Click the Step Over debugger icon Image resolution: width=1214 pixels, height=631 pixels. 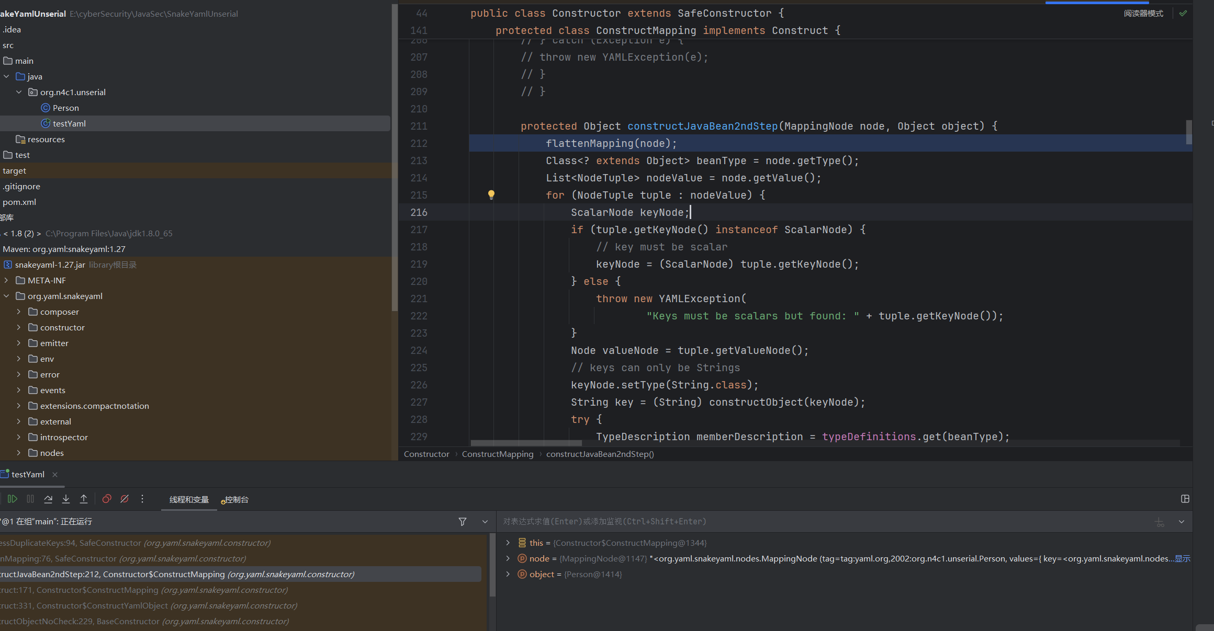pos(48,499)
